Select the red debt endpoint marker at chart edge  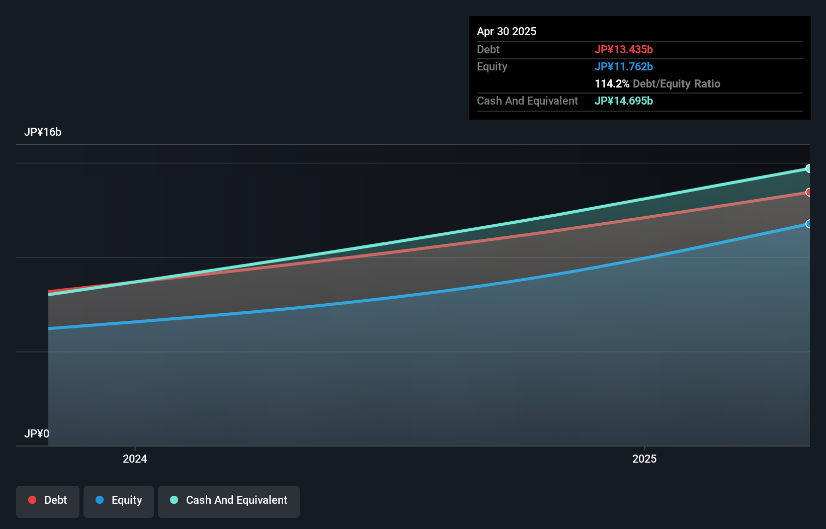[808, 193]
